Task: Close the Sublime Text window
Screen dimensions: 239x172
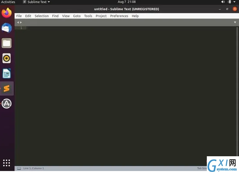Action: point(235,9)
